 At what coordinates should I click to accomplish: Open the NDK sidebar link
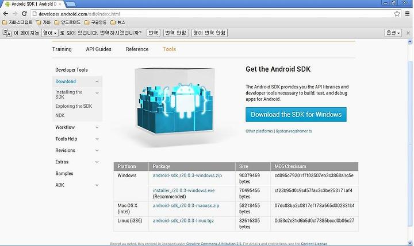click(x=60, y=115)
